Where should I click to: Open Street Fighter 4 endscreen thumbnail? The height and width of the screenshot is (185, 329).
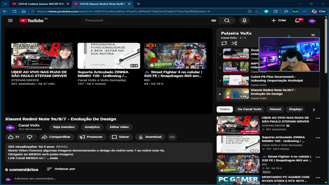[175, 56]
